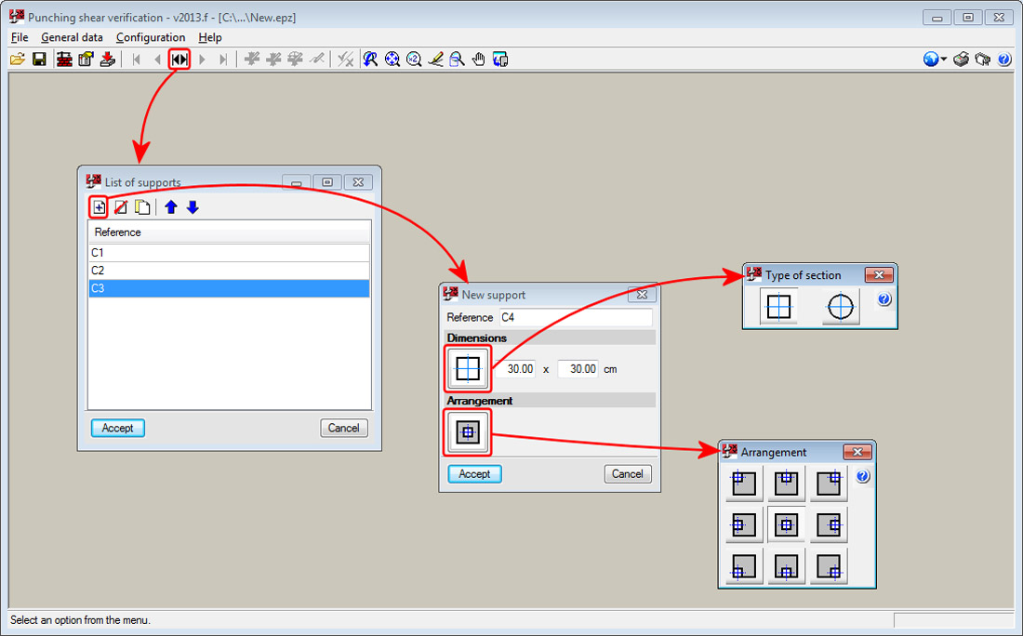Viewport: 1023px width, 636px height.
Task: Expand the dropdown arrow beside the globe
Action: pos(944,60)
